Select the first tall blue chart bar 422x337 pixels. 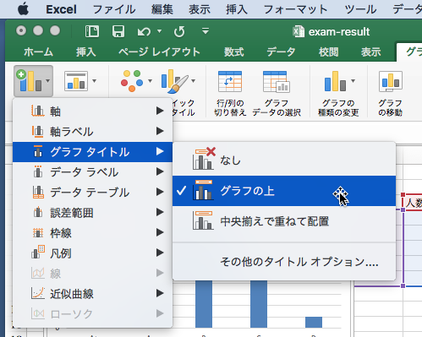(x=204, y=304)
